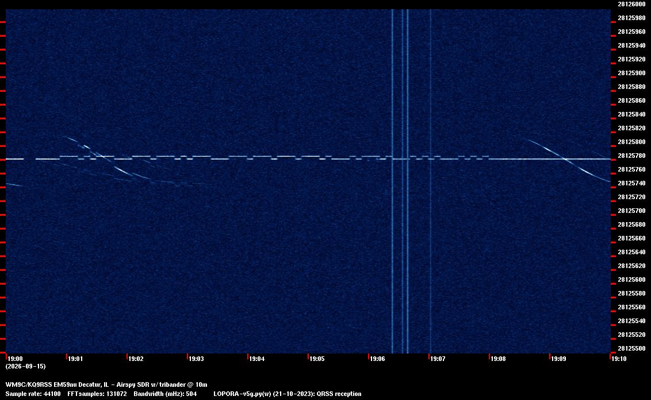The width and height of the screenshot is (651, 400).
Task: Click the 19:00 time axis marker
Action: (16, 359)
